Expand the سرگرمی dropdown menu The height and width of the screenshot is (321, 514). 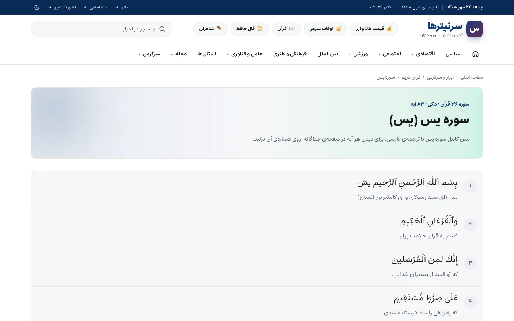pyautogui.click(x=149, y=54)
